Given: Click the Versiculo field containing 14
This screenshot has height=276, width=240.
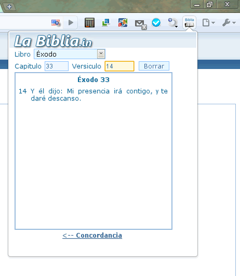Looking at the screenshot, I should pyautogui.click(x=119, y=66).
